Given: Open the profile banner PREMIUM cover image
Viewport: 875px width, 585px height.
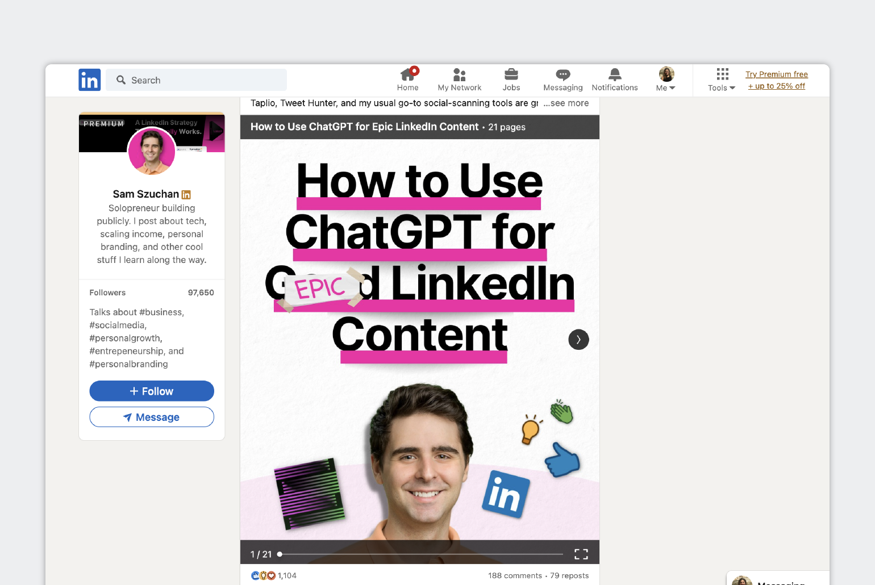Looking at the screenshot, I should tap(152, 133).
